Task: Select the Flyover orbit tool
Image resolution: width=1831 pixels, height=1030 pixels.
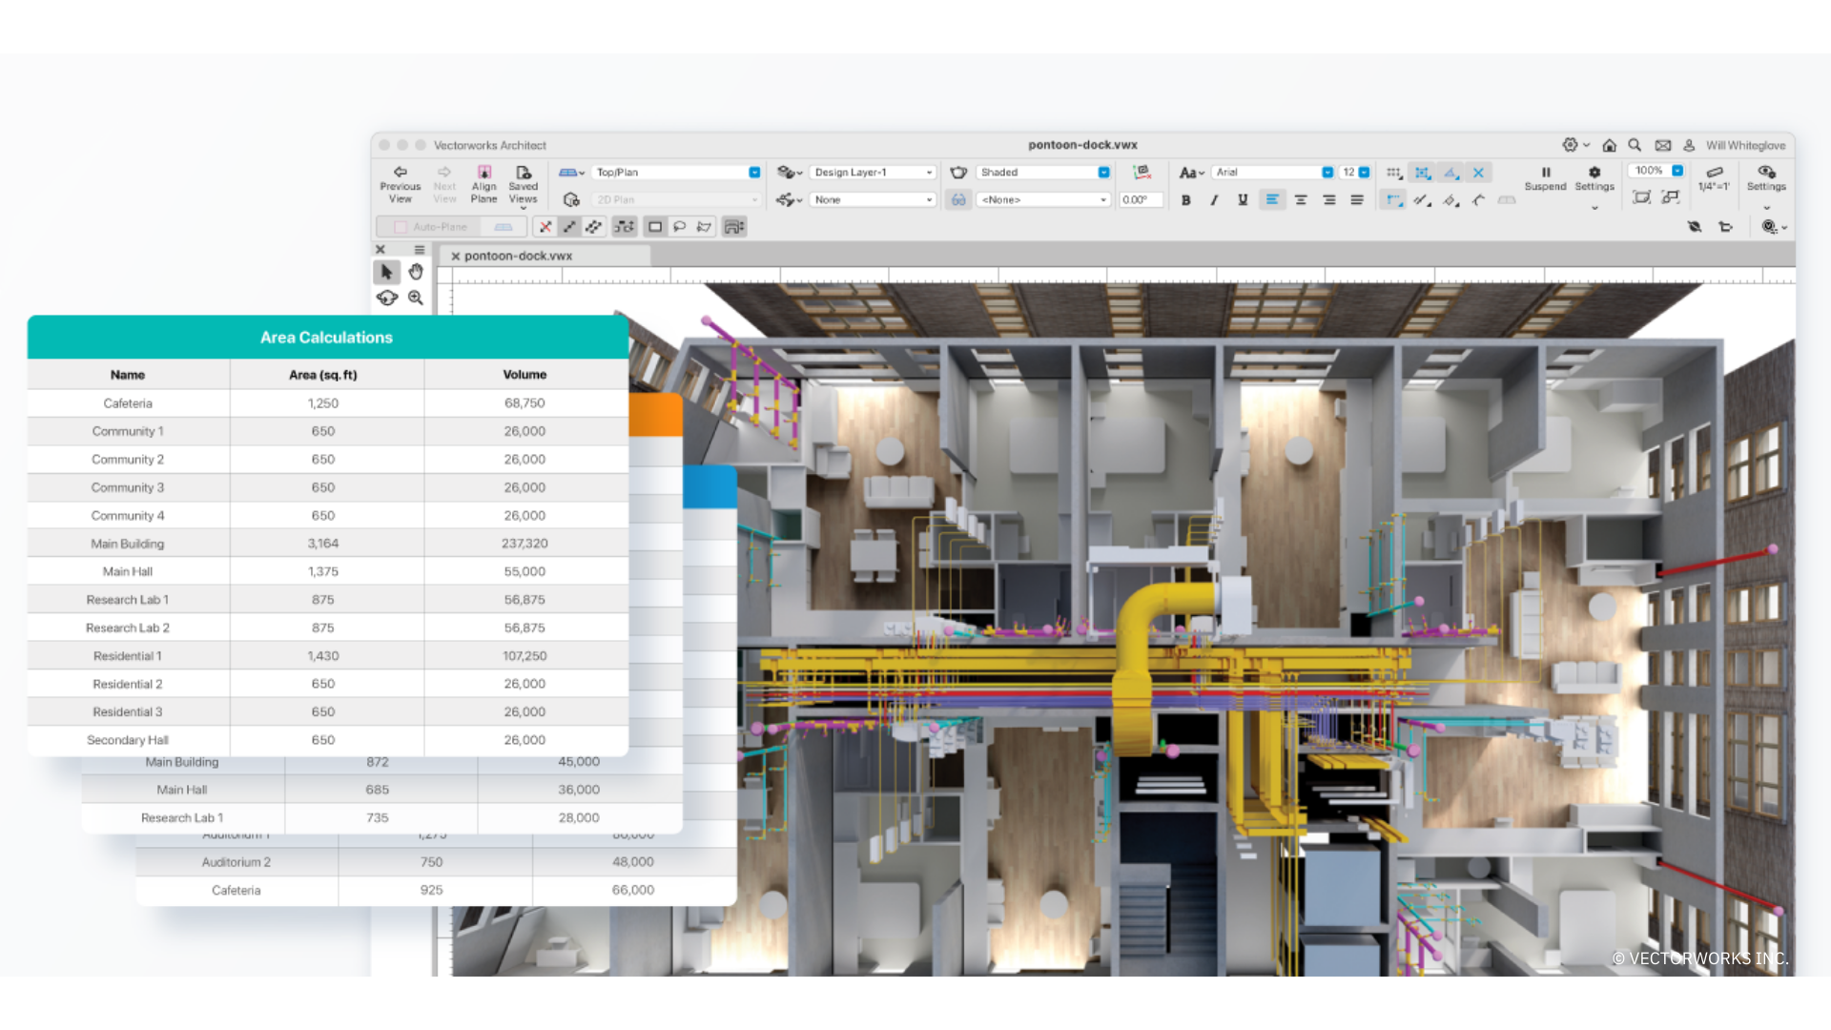Action: (x=386, y=298)
